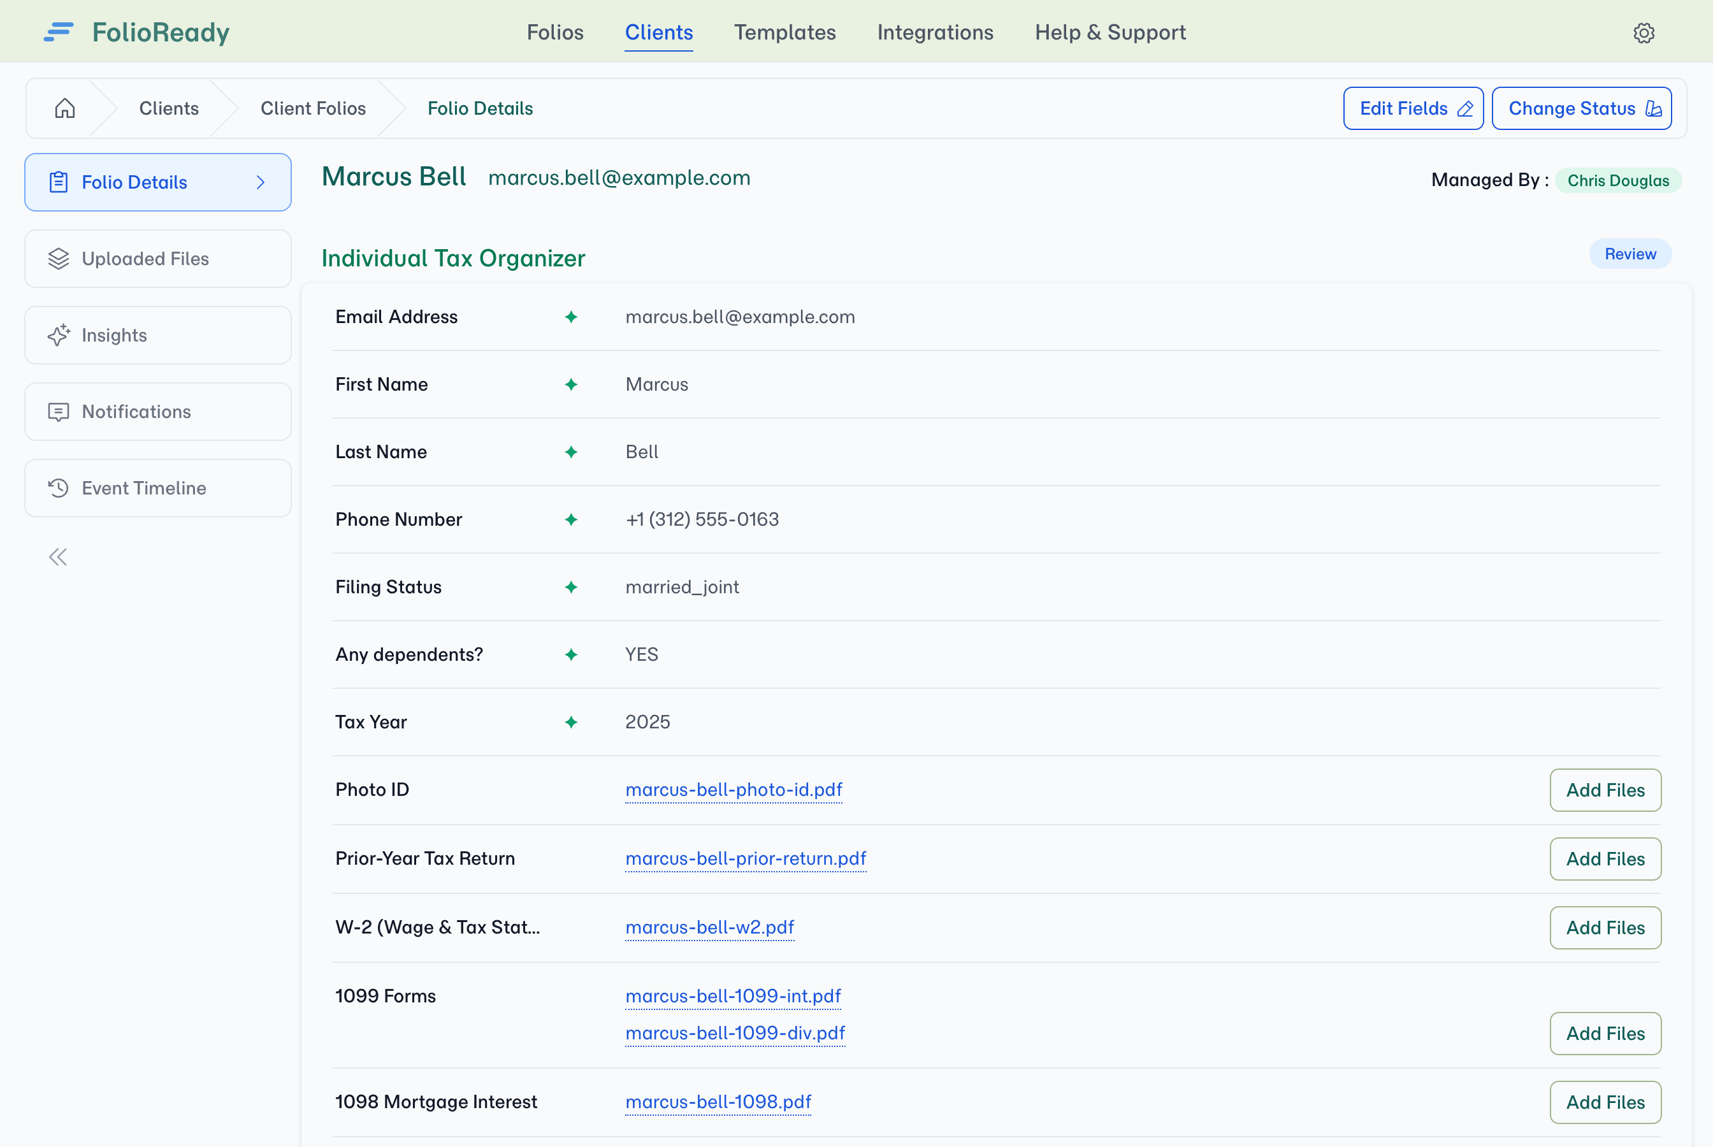The height and width of the screenshot is (1147, 1713).
Task: Switch to the Templates nav tab
Action: point(785,32)
